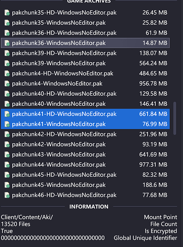
Task: Click the 138.07 MB size value
Action: [153, 53]
